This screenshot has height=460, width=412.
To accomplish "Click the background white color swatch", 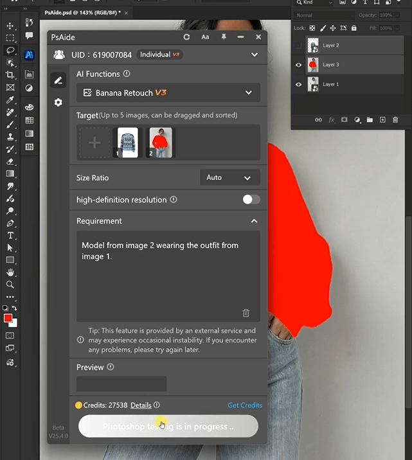I will tap(14, 324).
